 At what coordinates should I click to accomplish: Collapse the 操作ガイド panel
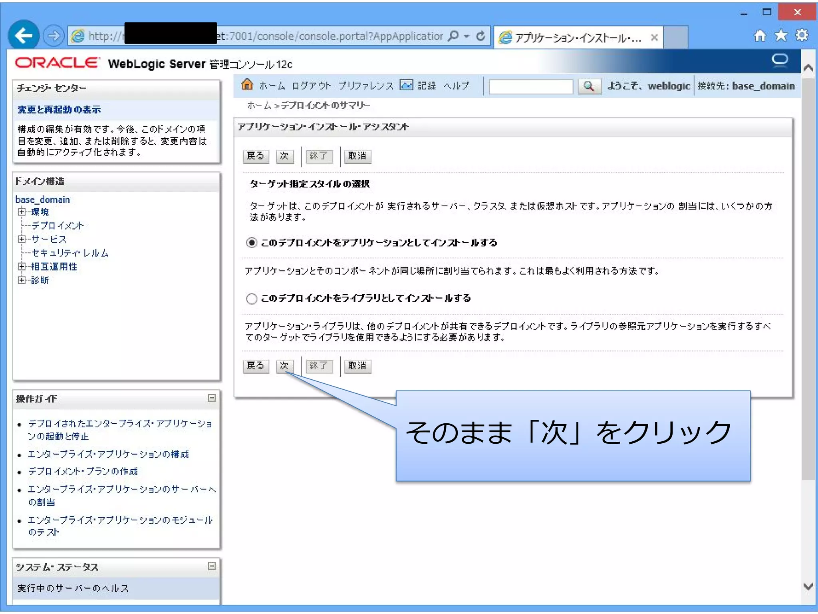[x=212, y=398]
